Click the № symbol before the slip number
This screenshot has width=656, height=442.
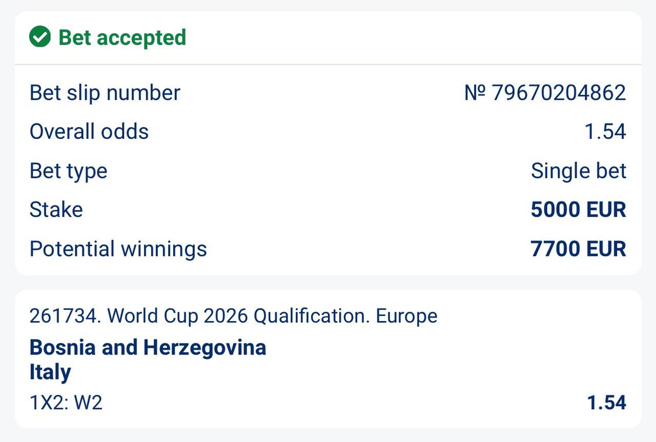[x=475, y=93]
